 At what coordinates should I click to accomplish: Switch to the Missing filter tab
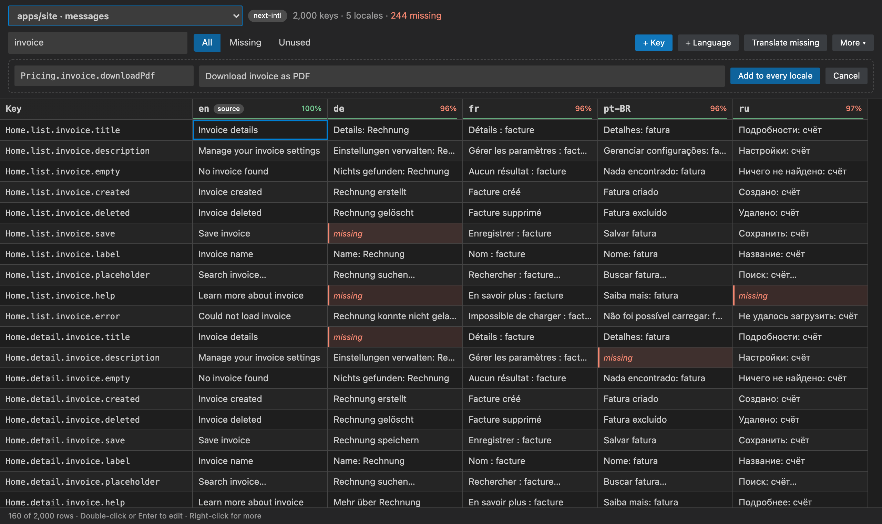click(x=245, y=43)
